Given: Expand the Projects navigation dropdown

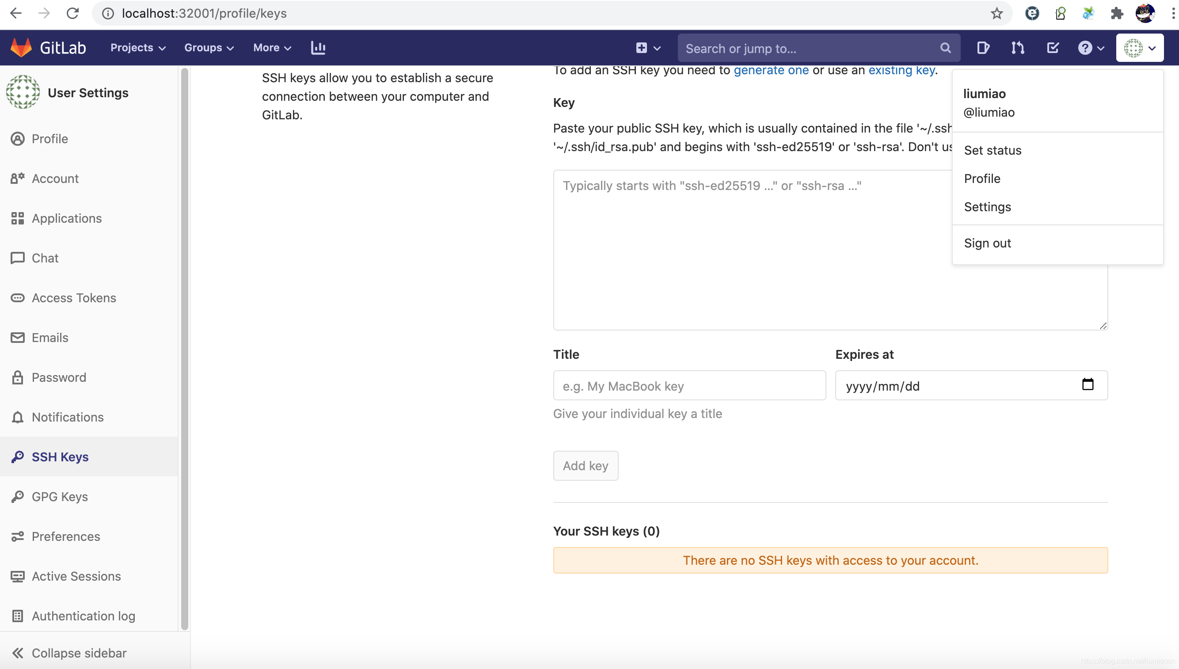Looking at the screenshot, I should (138, 48).
